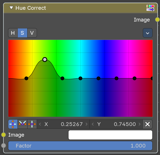Increase the X value with right arrow

pyautogui.click(x=87, y=124)
